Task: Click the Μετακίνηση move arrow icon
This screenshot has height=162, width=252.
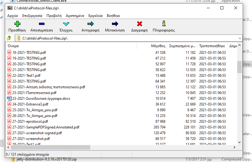Action: (x=115, y=24)
